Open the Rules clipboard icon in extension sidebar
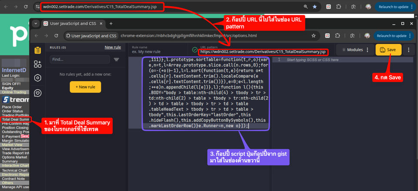The width and height of the screenshot is (418, 191). (x=37, y=50)
